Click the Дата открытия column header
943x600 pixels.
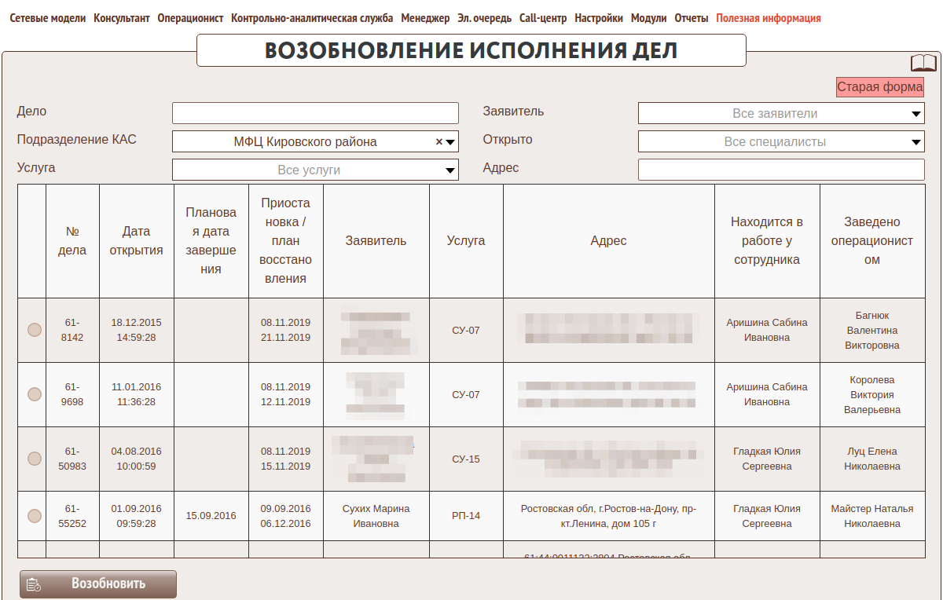136,241
